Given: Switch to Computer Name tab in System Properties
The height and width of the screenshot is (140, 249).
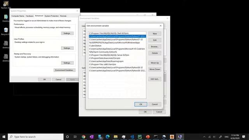Looking at the screenshot, I should [18, 16].
